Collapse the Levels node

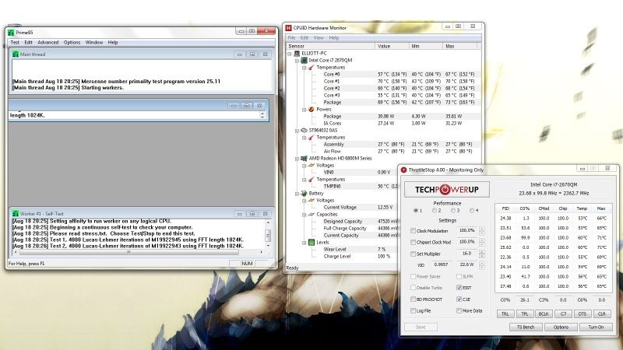(x=304, y=243)
